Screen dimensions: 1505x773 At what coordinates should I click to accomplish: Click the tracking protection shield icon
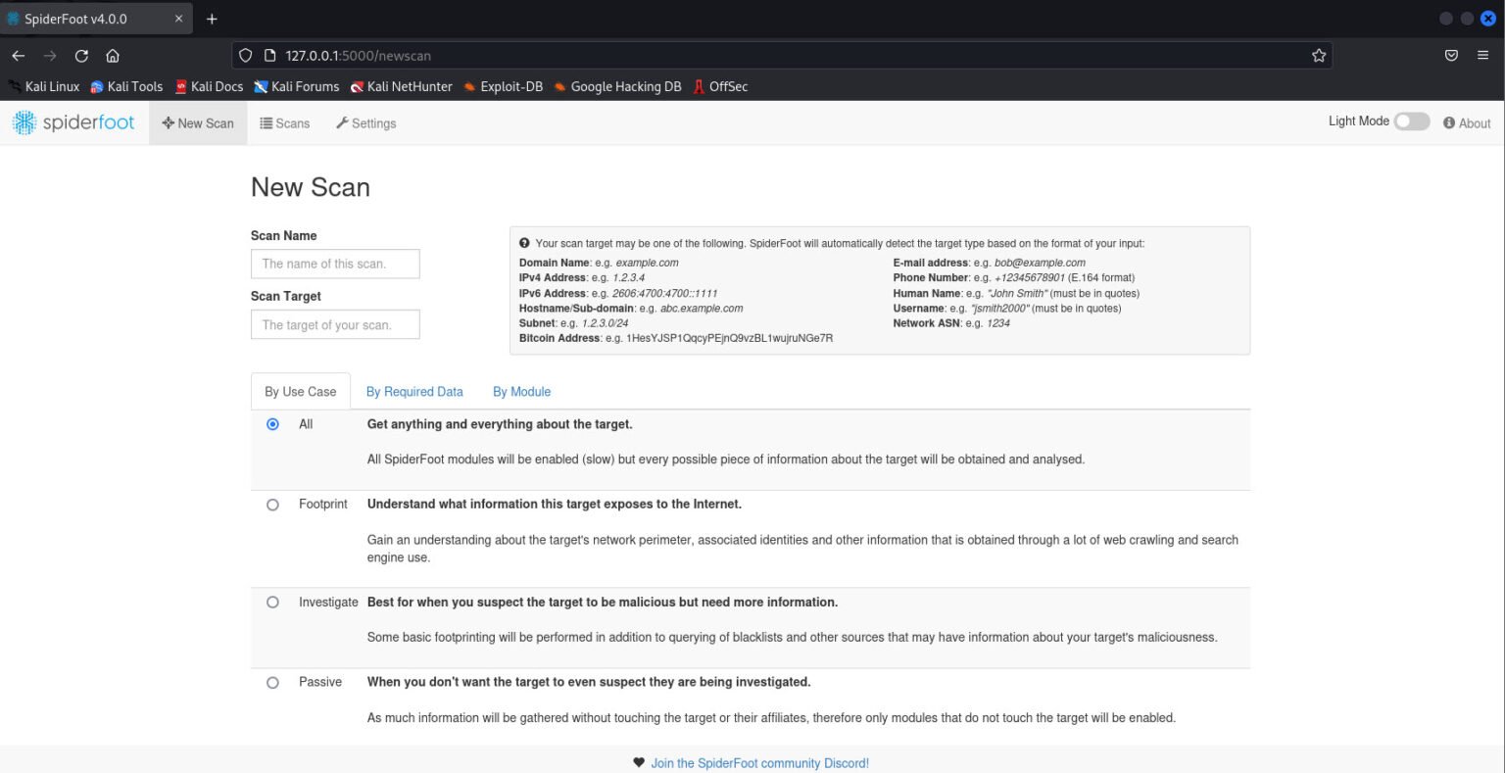[247, 55]
